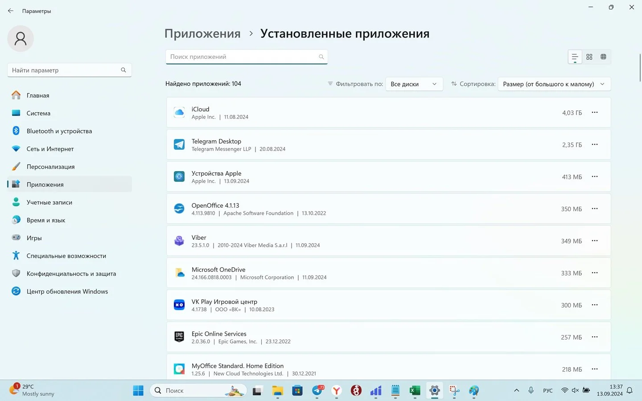Screen dimensions: 642x401
Task: Open more options for Telegram Desktop
Action: pos(595,145)
